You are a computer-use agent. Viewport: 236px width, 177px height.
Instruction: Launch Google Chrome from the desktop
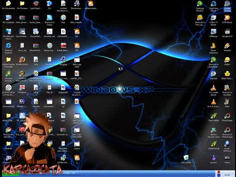click(227, 6)
